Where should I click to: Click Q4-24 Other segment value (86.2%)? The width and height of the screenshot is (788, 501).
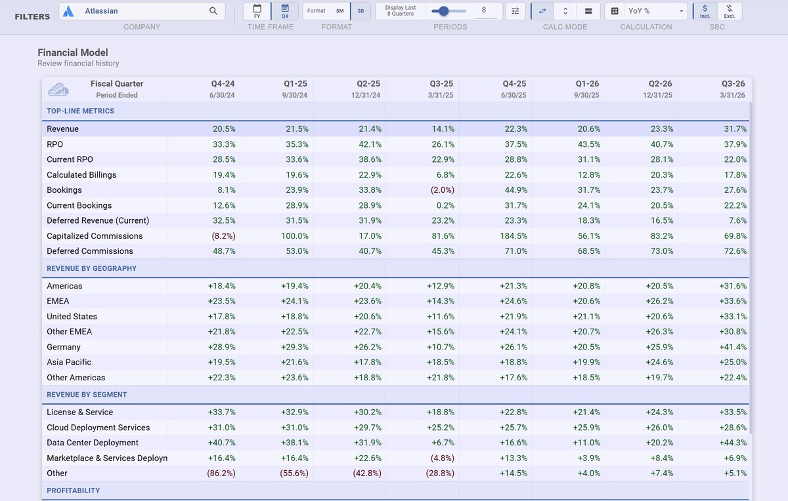click(221, 473)
